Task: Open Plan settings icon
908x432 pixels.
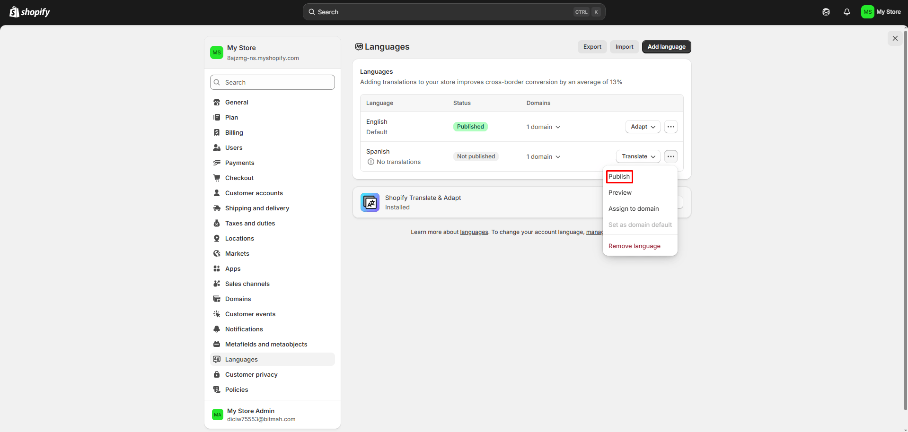Action: point(217,117)
